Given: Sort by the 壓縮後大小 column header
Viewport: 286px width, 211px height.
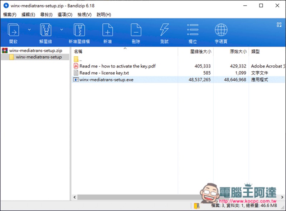Looking at the screenshot, I should pyautogui.click(x=201, y=52).
